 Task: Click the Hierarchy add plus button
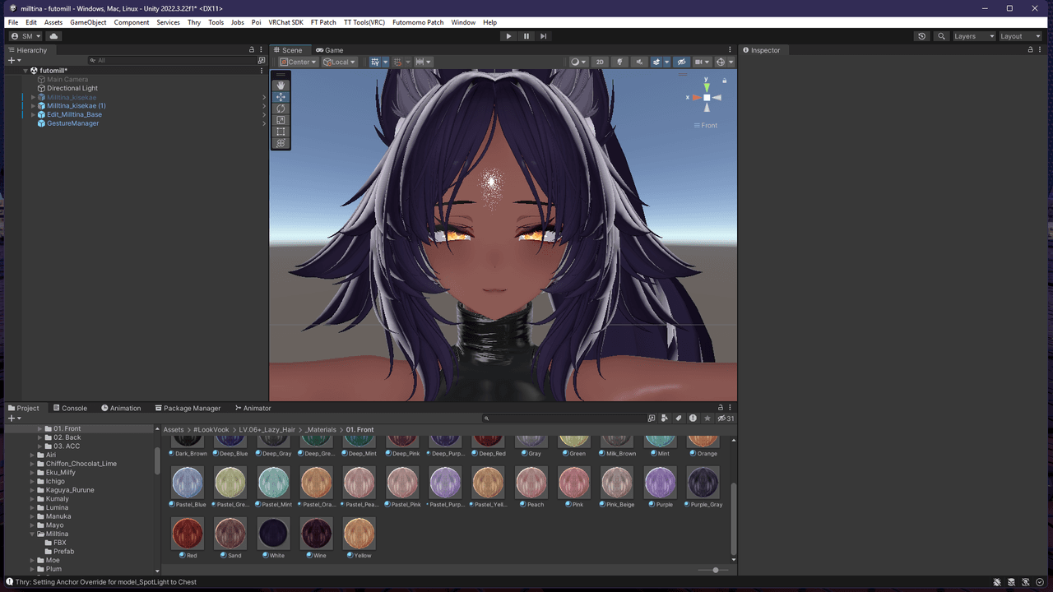pos(14,60)
